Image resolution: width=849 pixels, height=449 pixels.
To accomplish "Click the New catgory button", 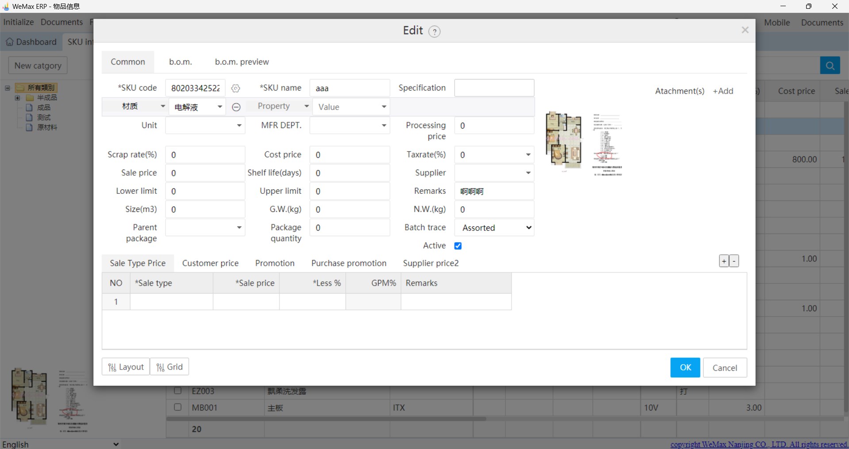I will [x=38, y=65].
